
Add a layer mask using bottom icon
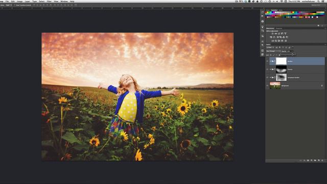pos(308,160)
